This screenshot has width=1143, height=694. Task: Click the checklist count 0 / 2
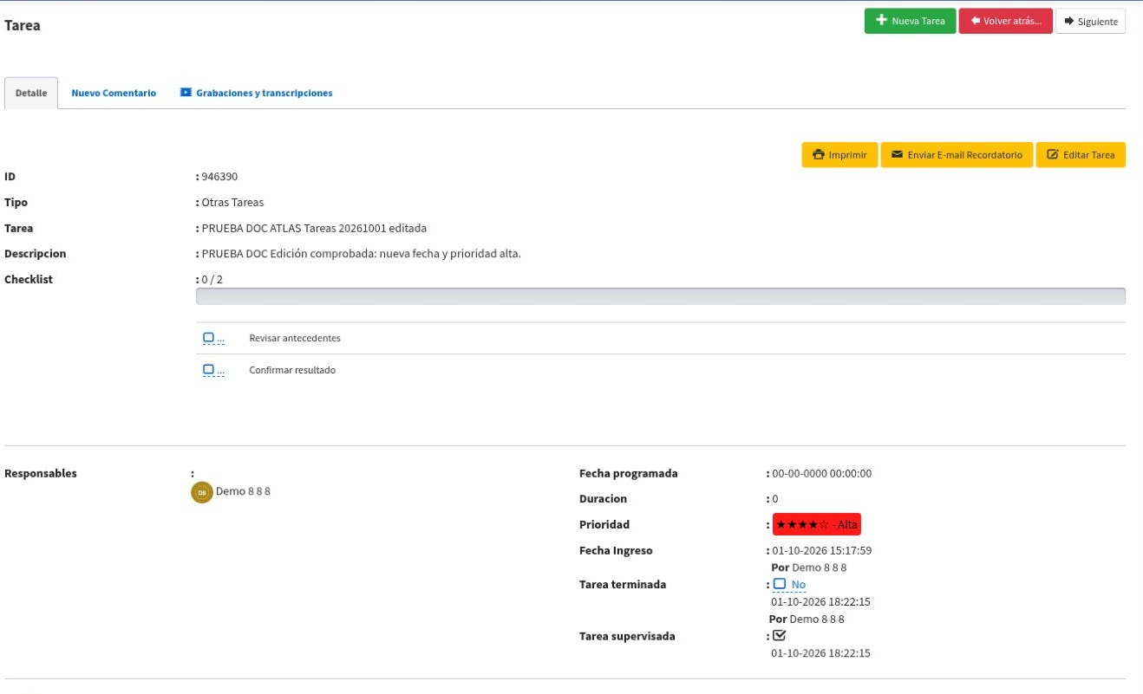[212, 280]
